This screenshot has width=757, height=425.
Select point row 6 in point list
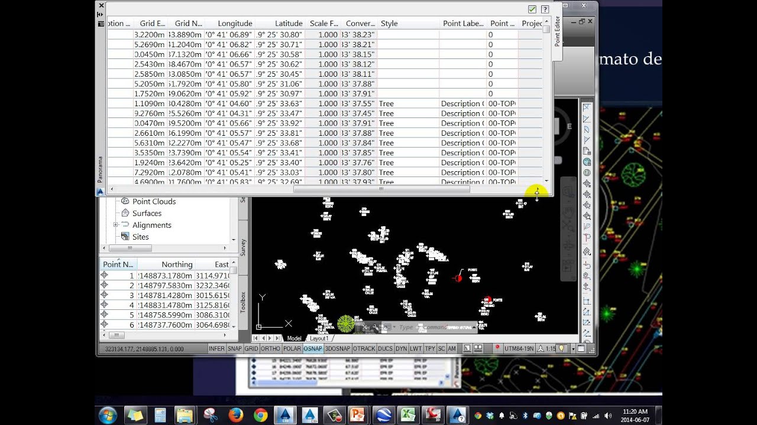click(x=165, y=325)
